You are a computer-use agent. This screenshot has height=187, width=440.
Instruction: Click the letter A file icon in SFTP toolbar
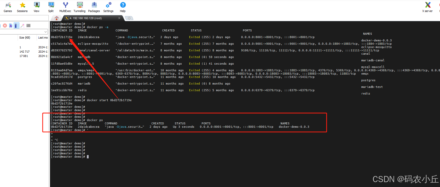pyautogui.click(x=11, y=26)
